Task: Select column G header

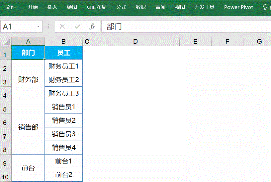Action: pos(257,41)
